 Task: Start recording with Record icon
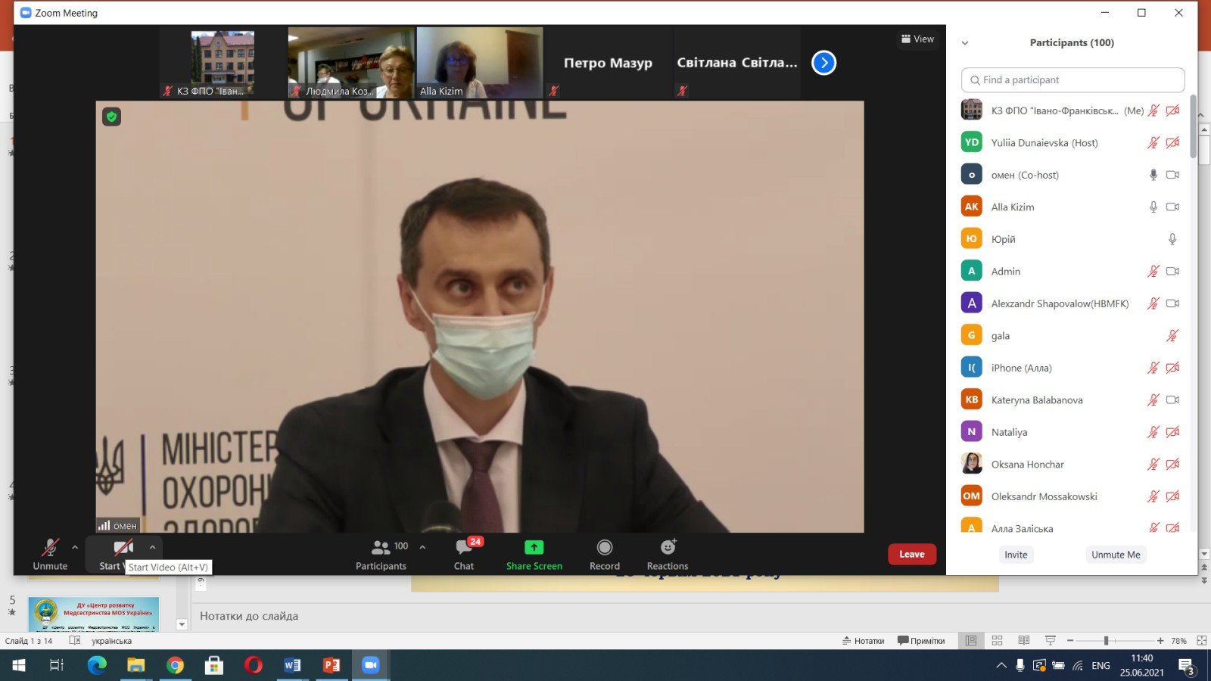click(604, 548)
